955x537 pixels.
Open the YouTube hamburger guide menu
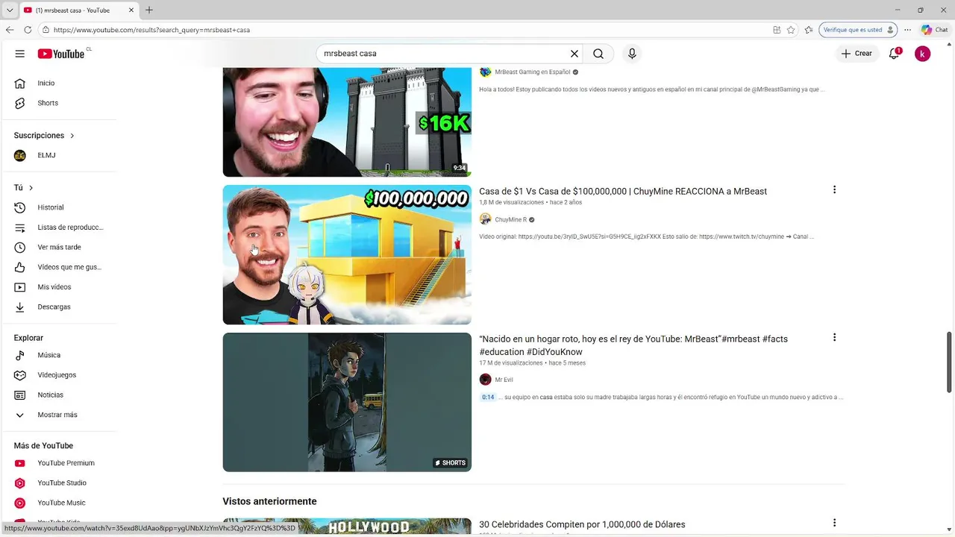[x=20, y=54]
